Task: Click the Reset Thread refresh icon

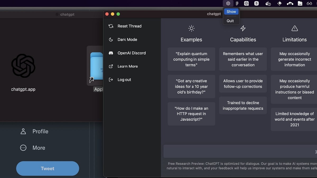Action: coord(111,26)
